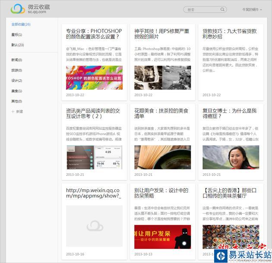Screen dimensions: 272x263
Task: Click the sc.qq.com text in header
Action: click(37, 12)
